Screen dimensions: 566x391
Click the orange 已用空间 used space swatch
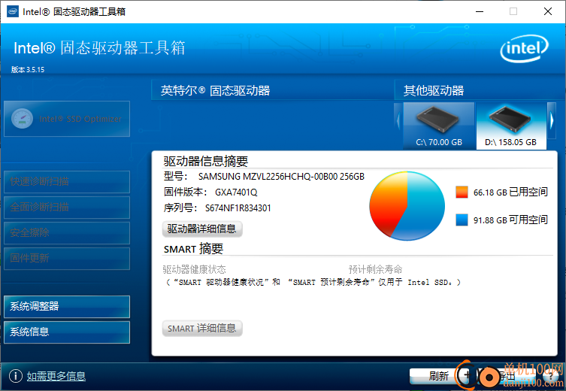[462, 192]
